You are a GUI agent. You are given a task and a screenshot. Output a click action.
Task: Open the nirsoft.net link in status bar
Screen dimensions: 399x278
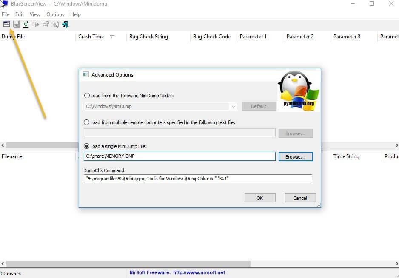(199, 272)
